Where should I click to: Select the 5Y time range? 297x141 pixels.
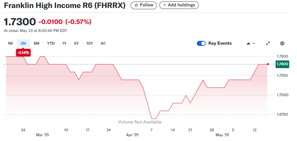(x=76, y=43)
